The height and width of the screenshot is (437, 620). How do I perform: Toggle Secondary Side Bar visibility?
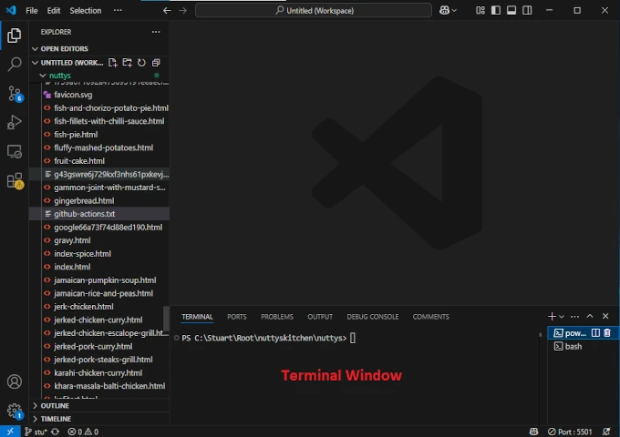click(x=527, y=11)
